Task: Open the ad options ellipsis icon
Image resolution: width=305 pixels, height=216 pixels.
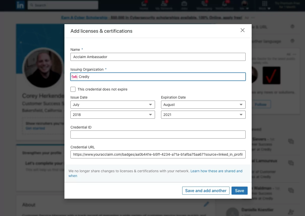Action: tap(253, 18)
